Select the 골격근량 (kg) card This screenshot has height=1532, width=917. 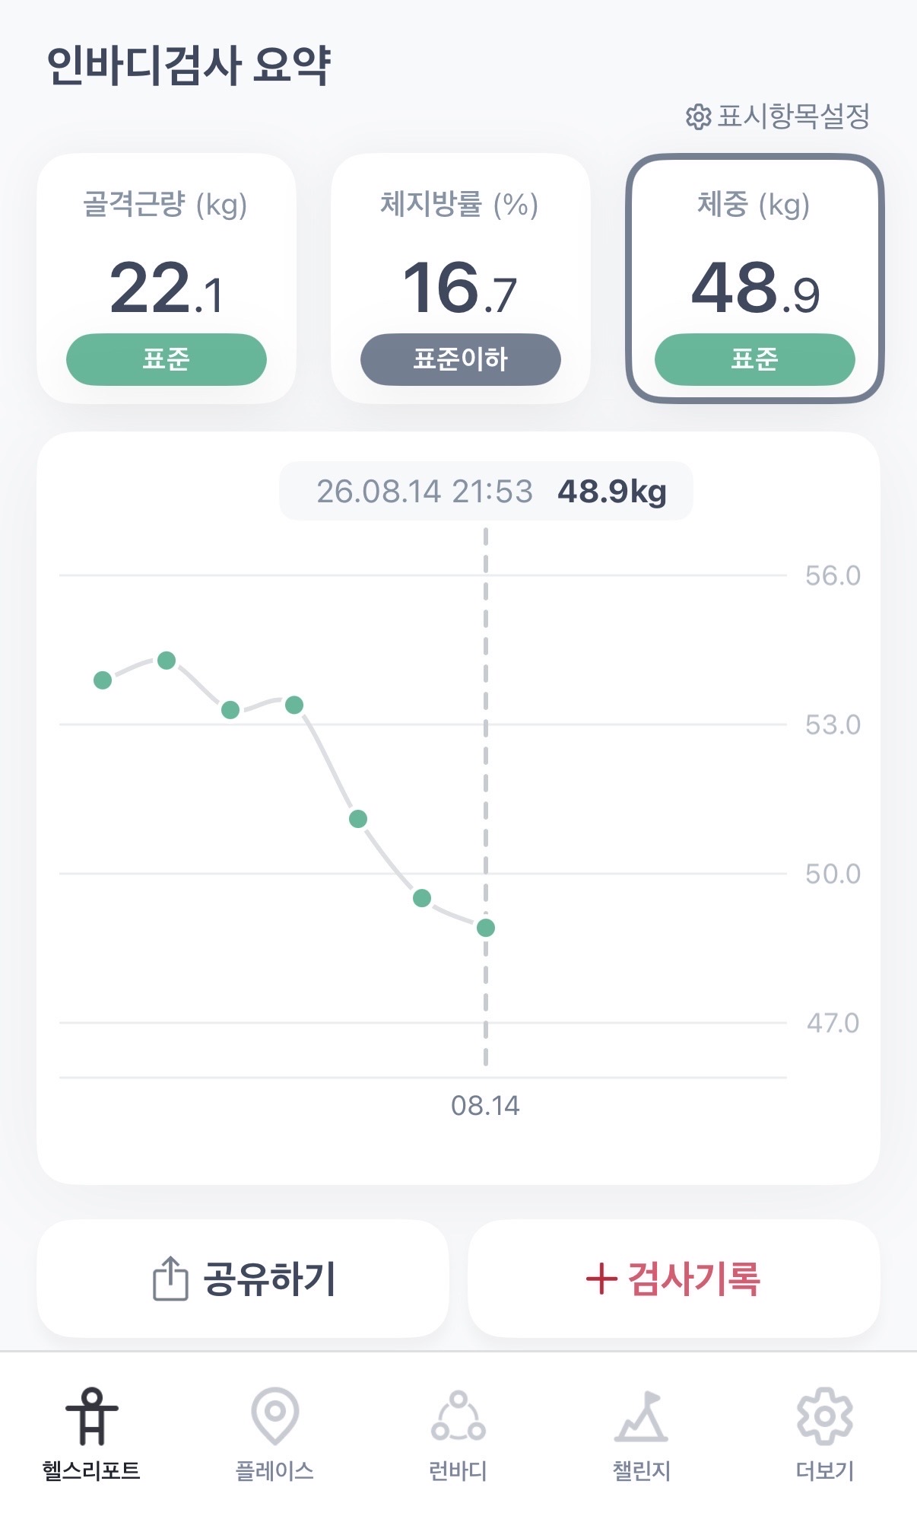167,279
